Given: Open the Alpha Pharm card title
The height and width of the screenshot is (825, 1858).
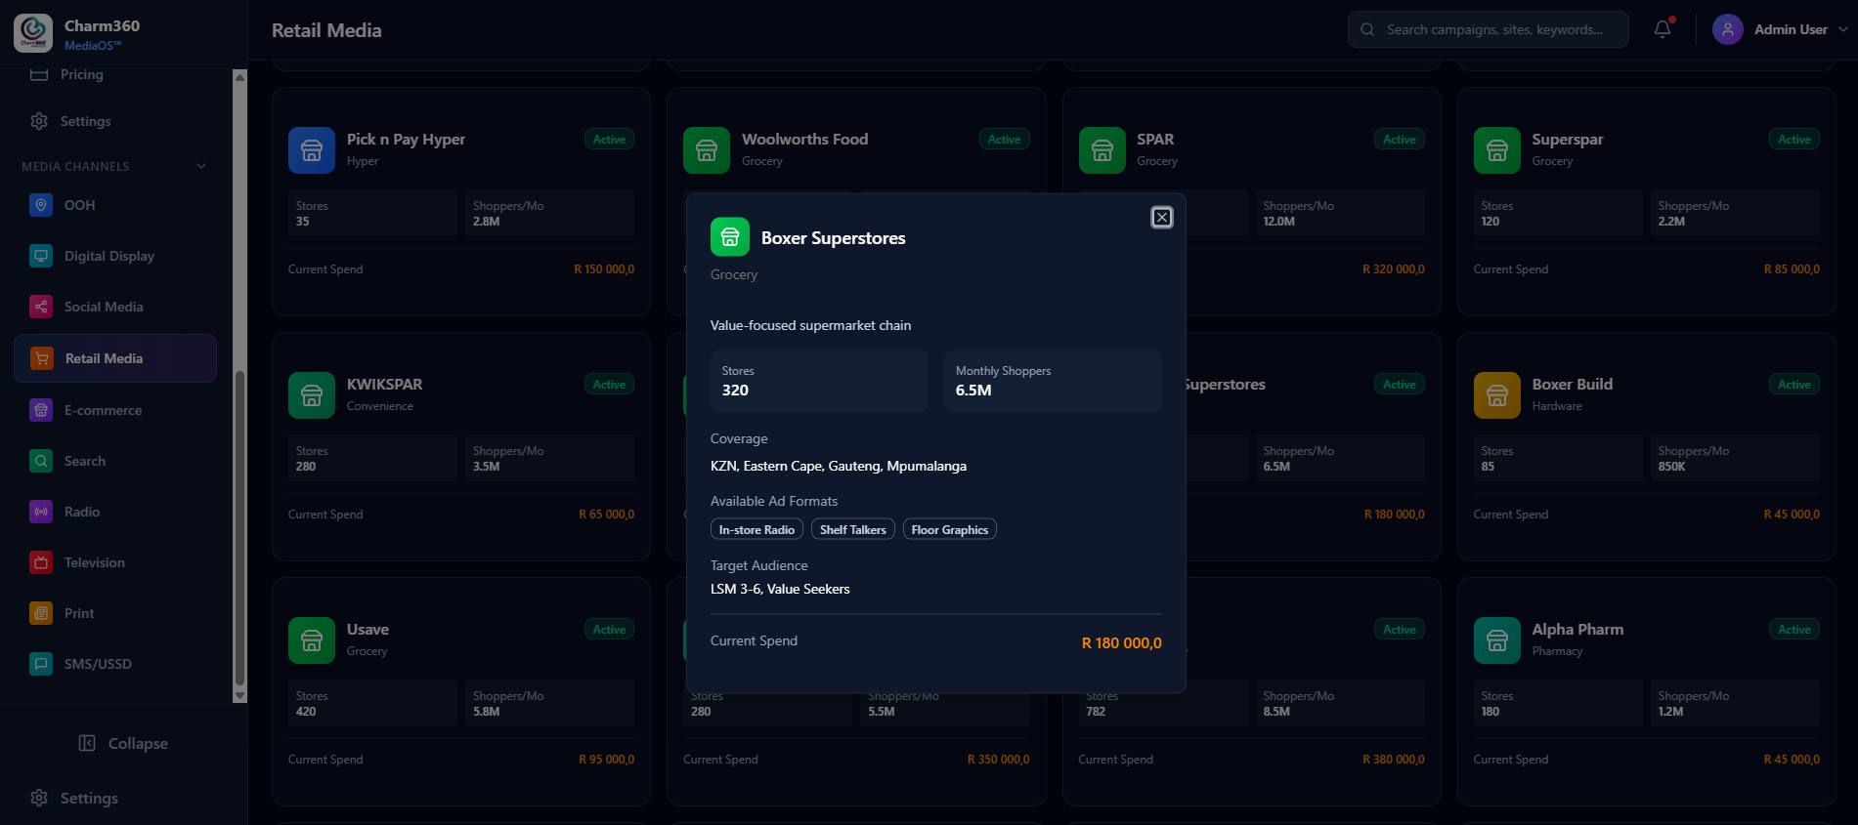Looking at the screenshot, I should point(1577,630).
